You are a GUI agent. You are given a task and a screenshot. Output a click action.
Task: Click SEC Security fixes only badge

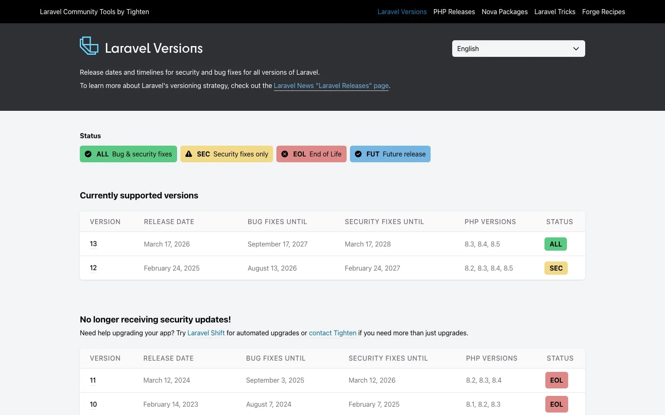click(x=227, y=154)
